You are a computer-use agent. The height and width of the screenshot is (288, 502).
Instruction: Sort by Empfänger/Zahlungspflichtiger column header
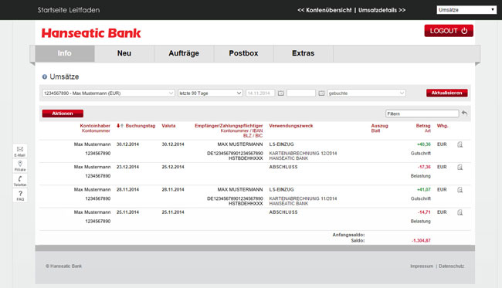coord(229,126)
